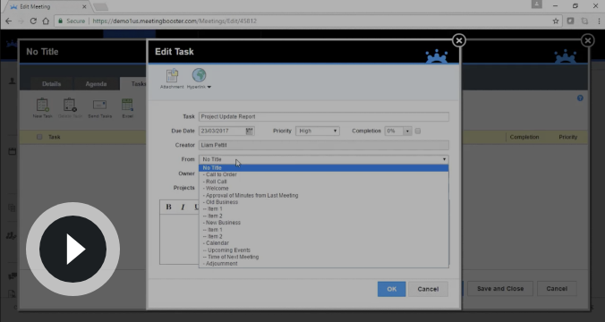Click the Creator field 'Liam Pettit'

click(x=324, y=146)
